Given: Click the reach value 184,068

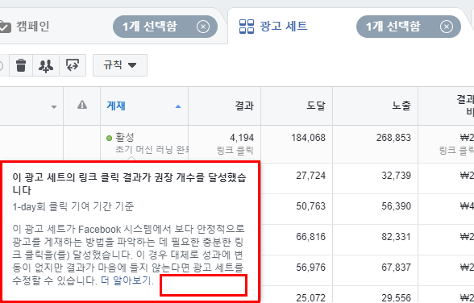Looking at the screenshot, I should click(308, 138).
